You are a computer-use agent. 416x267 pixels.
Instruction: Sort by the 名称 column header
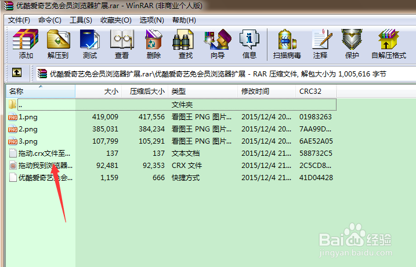41,91
